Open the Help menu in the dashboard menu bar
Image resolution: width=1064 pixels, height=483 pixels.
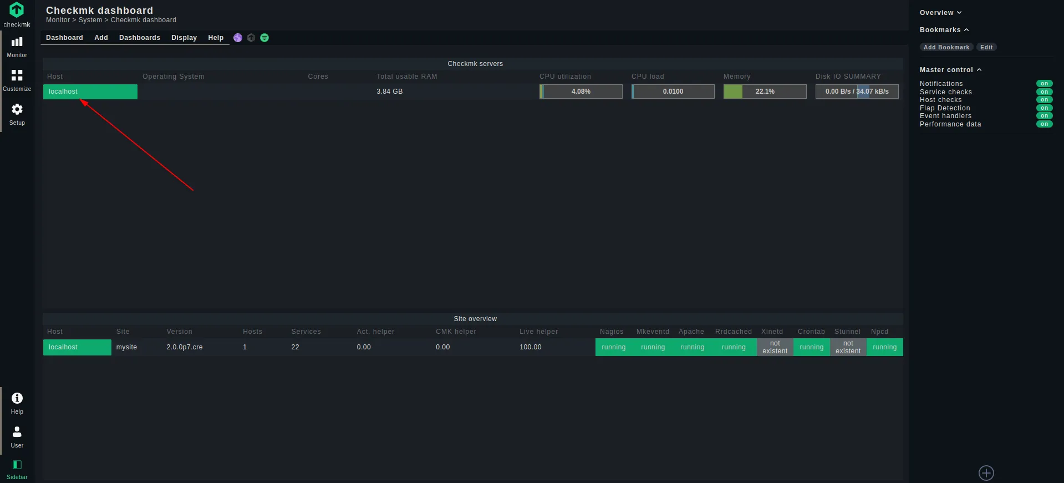[216, 38]
